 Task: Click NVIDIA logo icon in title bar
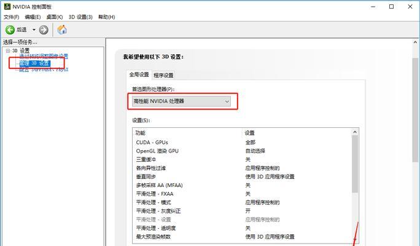pos(7,6)
